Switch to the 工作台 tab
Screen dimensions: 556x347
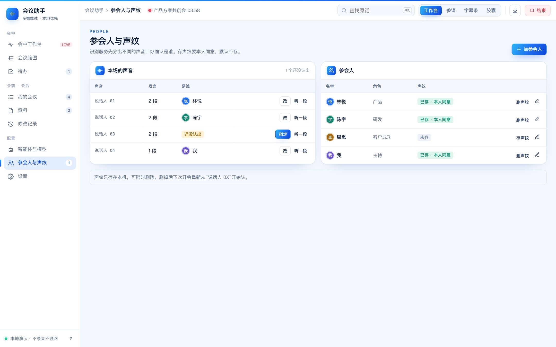(x=431, y=11)
